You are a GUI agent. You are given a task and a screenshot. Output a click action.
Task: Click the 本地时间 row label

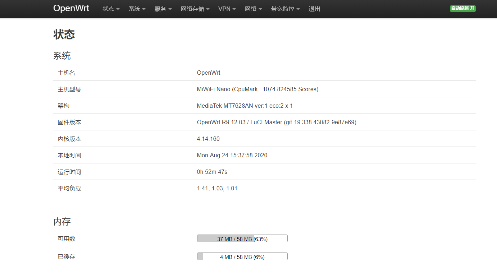click(x=69, y=156)
